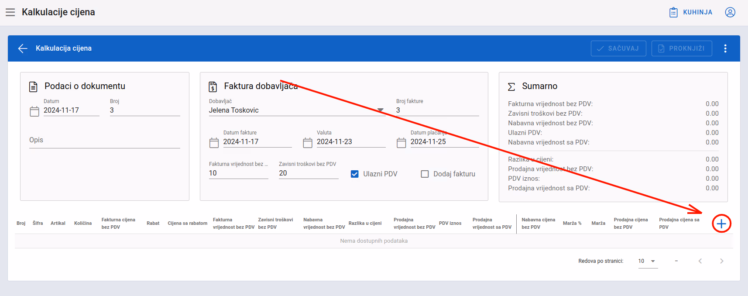Click into the Opis field
Screen dimensions: 748x296
click(x=105, y=140)
